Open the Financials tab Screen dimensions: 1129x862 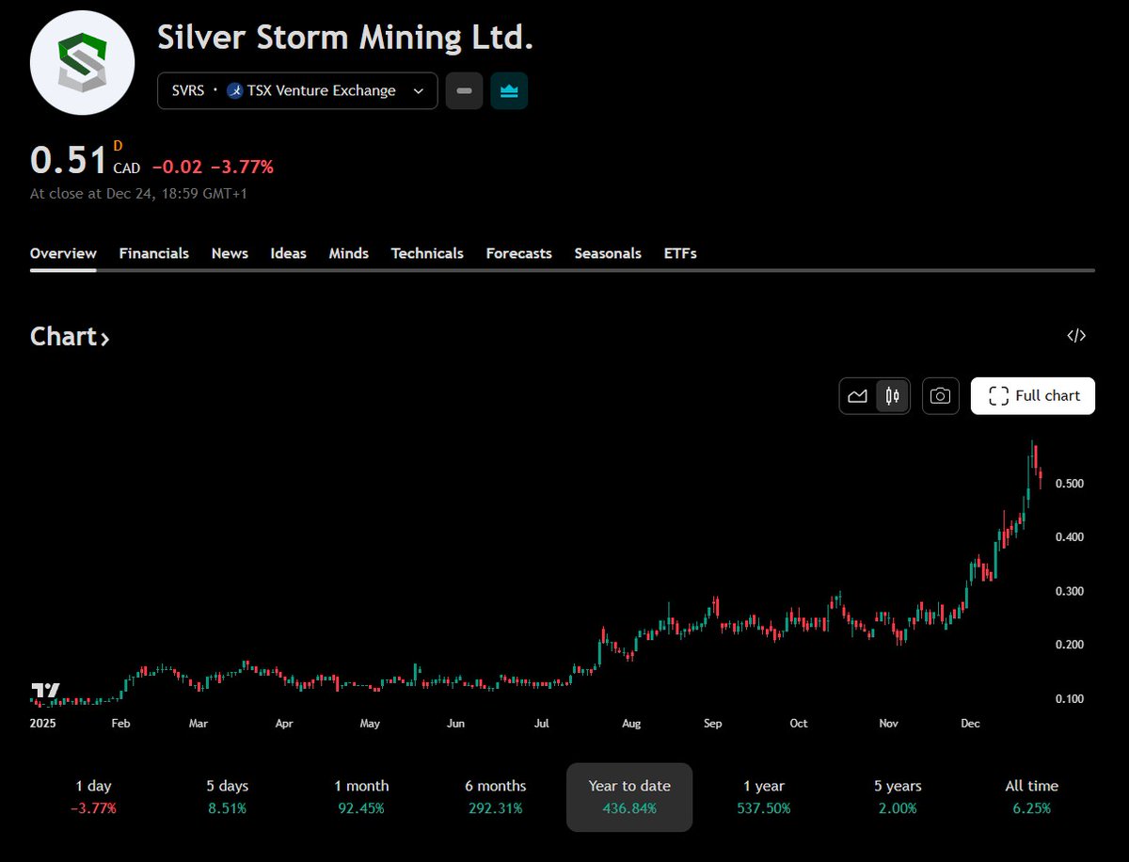(153, 253)
